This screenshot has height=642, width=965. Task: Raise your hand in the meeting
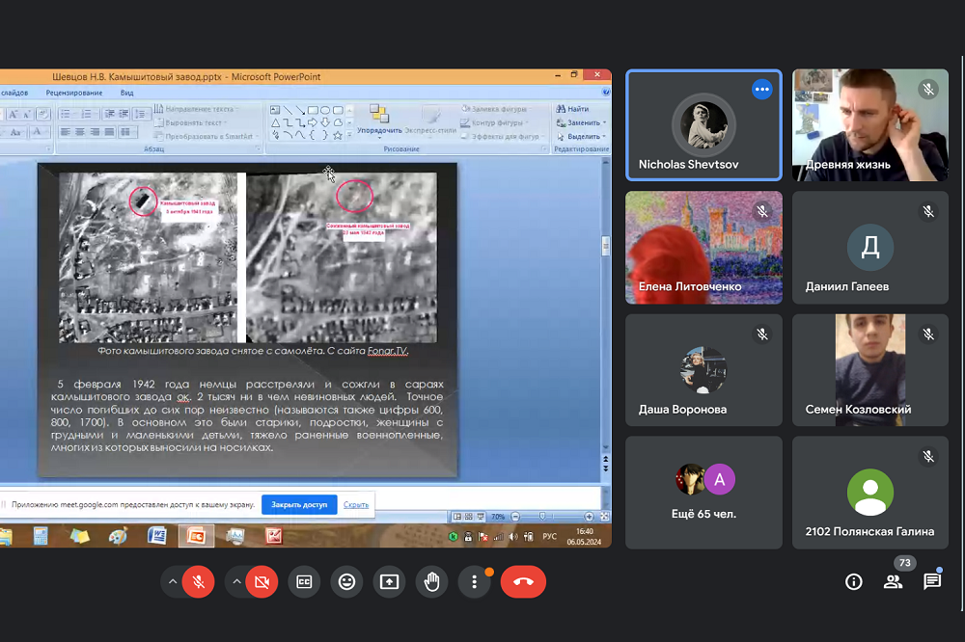coord(432,581)
